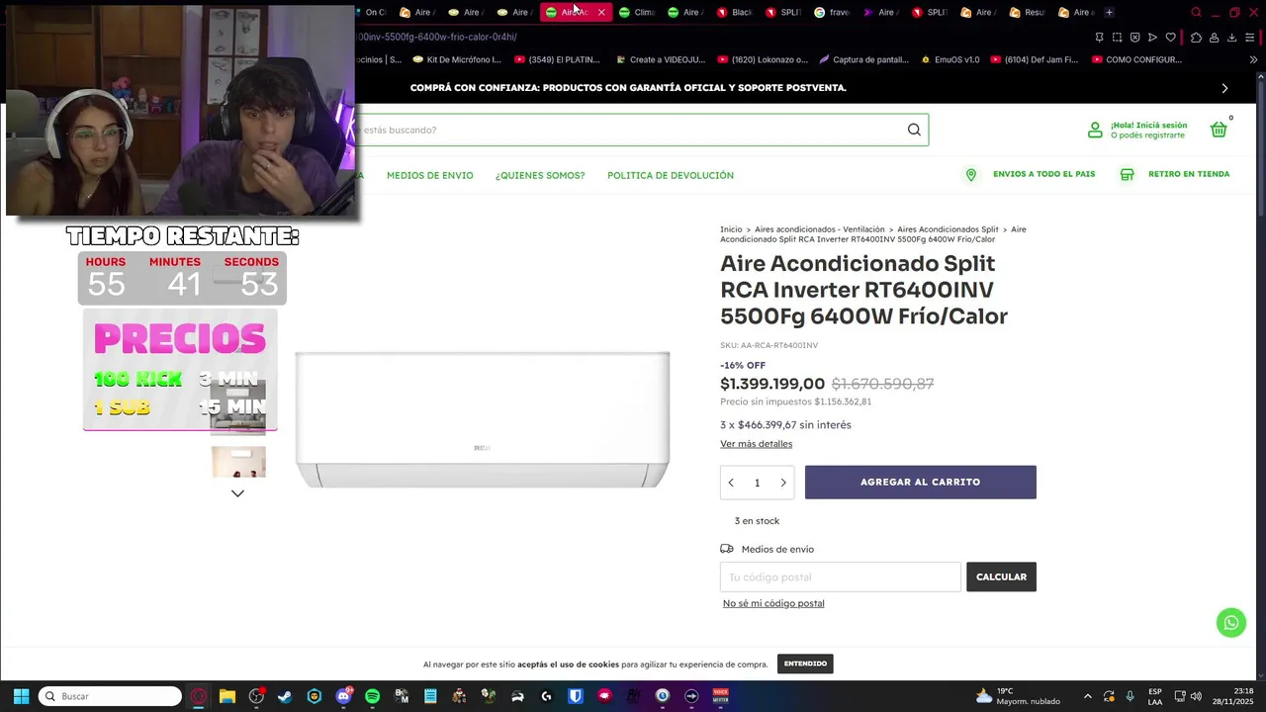Screen dimensions: 1266x712
Task: Switch to the 'Clima' browser tab
Action: coord(637,13)
